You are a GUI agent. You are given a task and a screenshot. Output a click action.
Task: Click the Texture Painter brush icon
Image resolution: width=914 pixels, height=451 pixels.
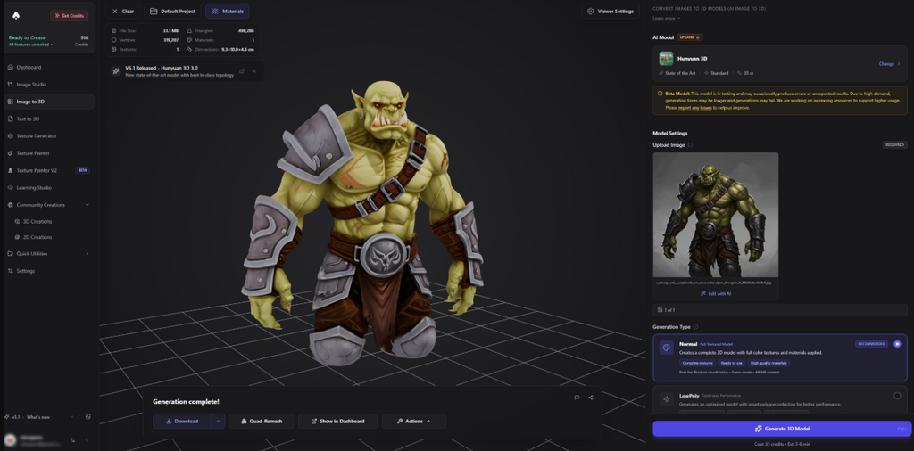coord(11,153)
